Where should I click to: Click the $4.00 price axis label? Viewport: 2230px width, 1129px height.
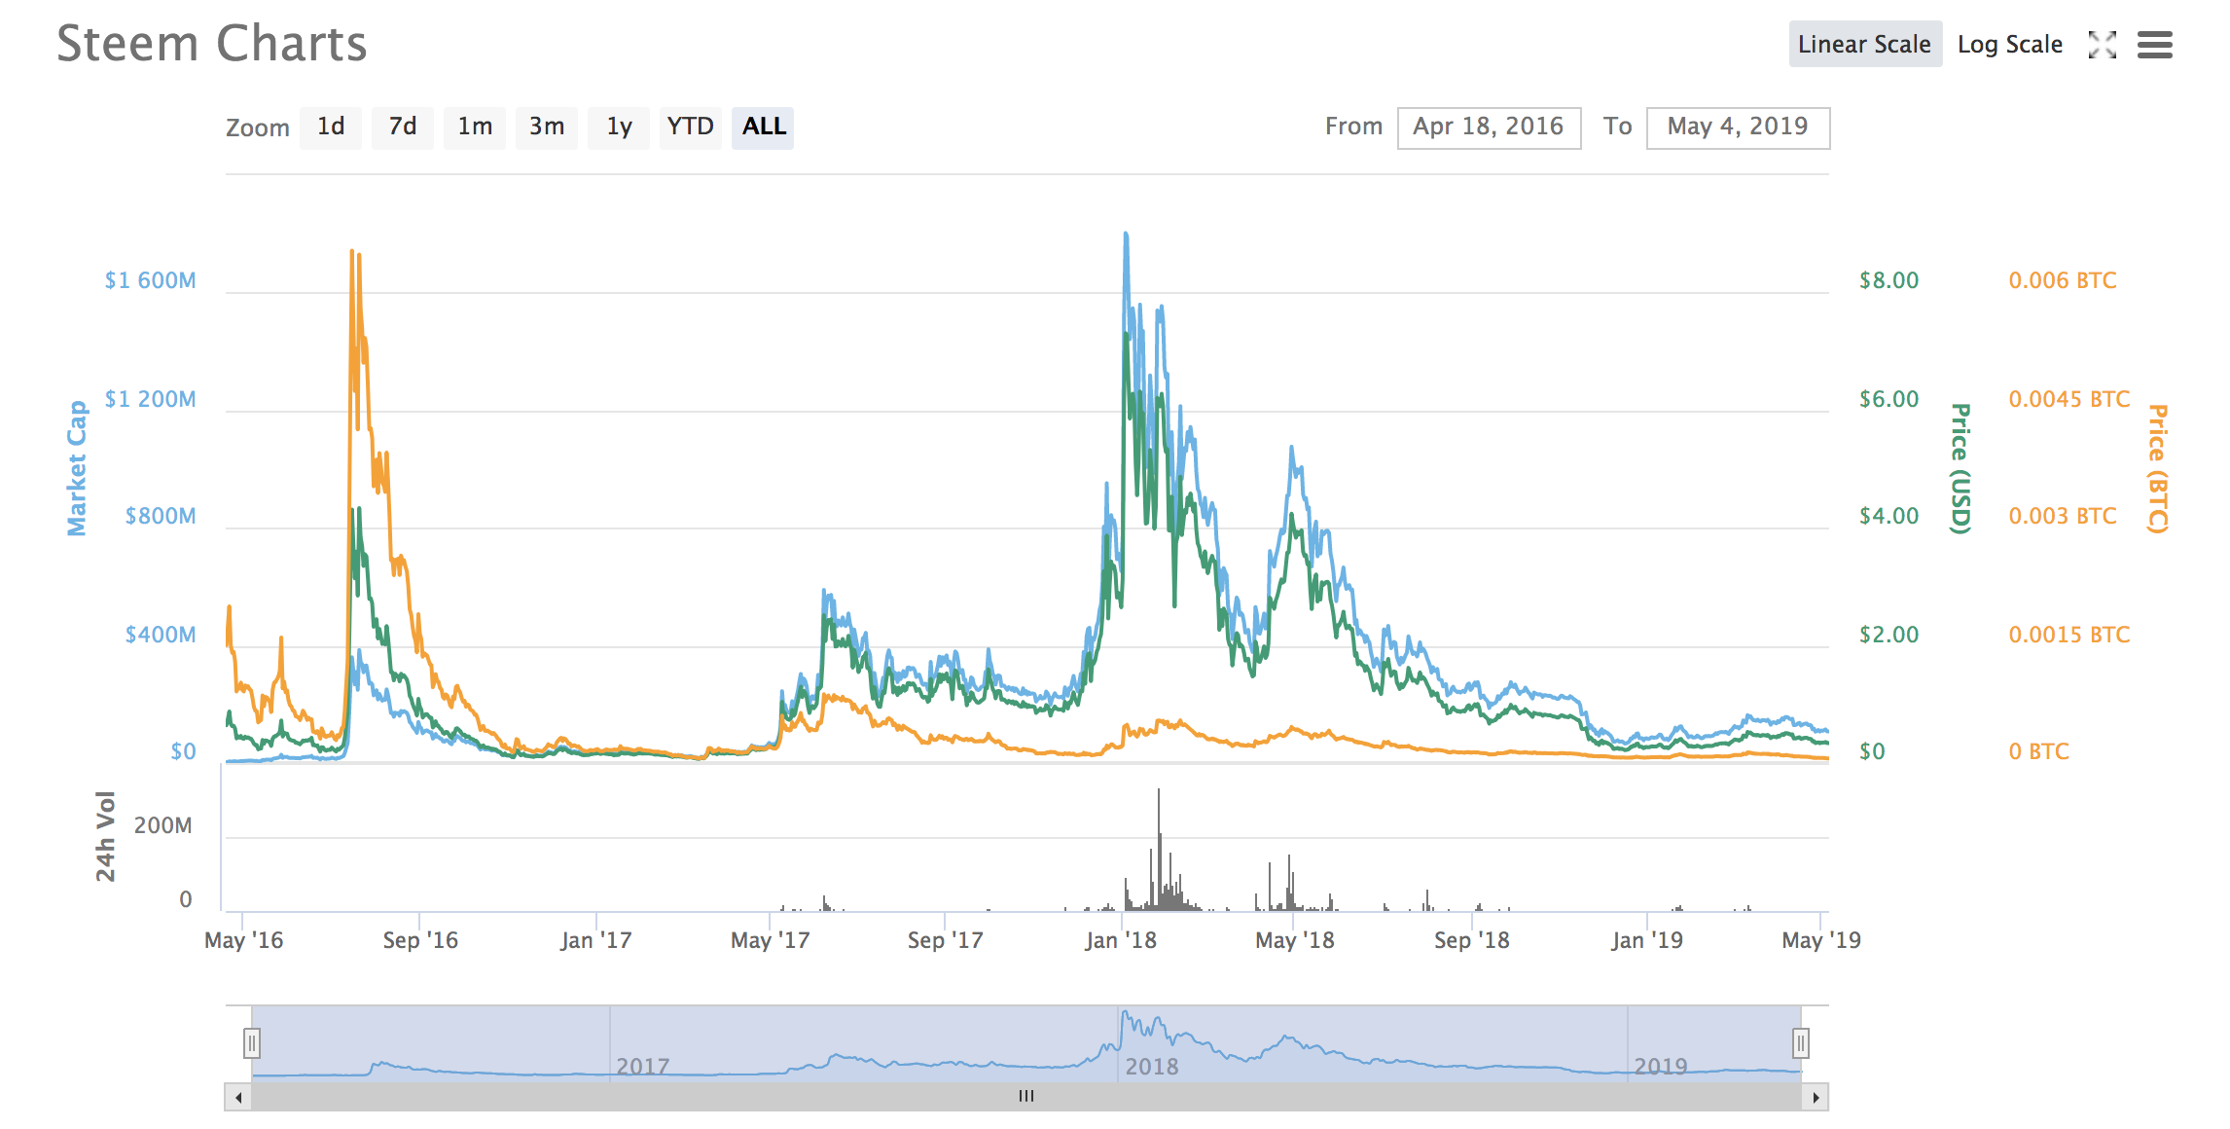pyautogui.click(x=1888, y=516)
